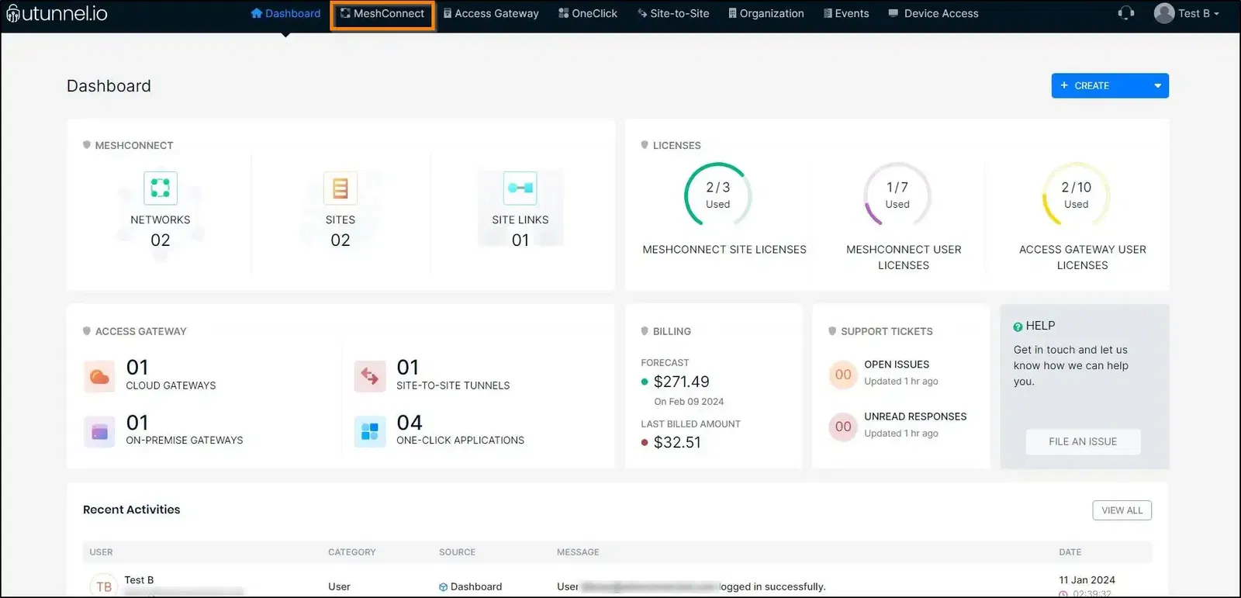
Task: Click the SOURCE column header
Action: click(x=458, y=552)
